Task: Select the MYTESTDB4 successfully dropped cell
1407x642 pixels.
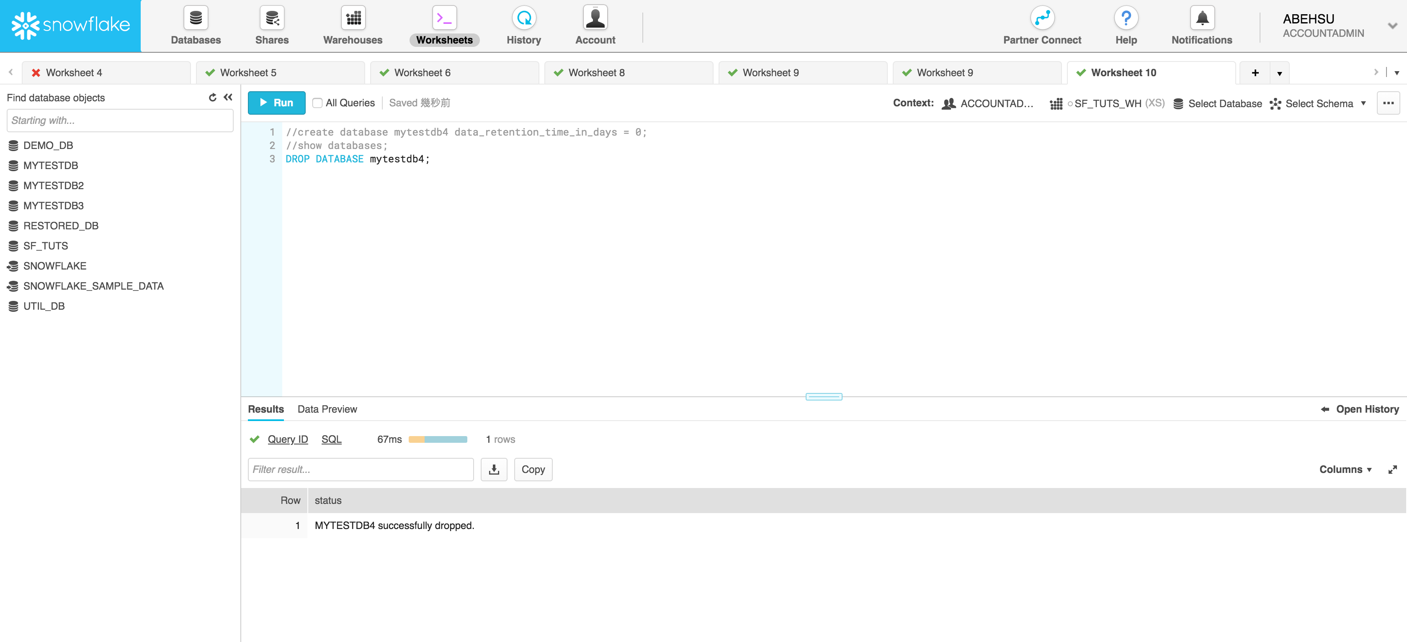Action: [x=857, y=526]
